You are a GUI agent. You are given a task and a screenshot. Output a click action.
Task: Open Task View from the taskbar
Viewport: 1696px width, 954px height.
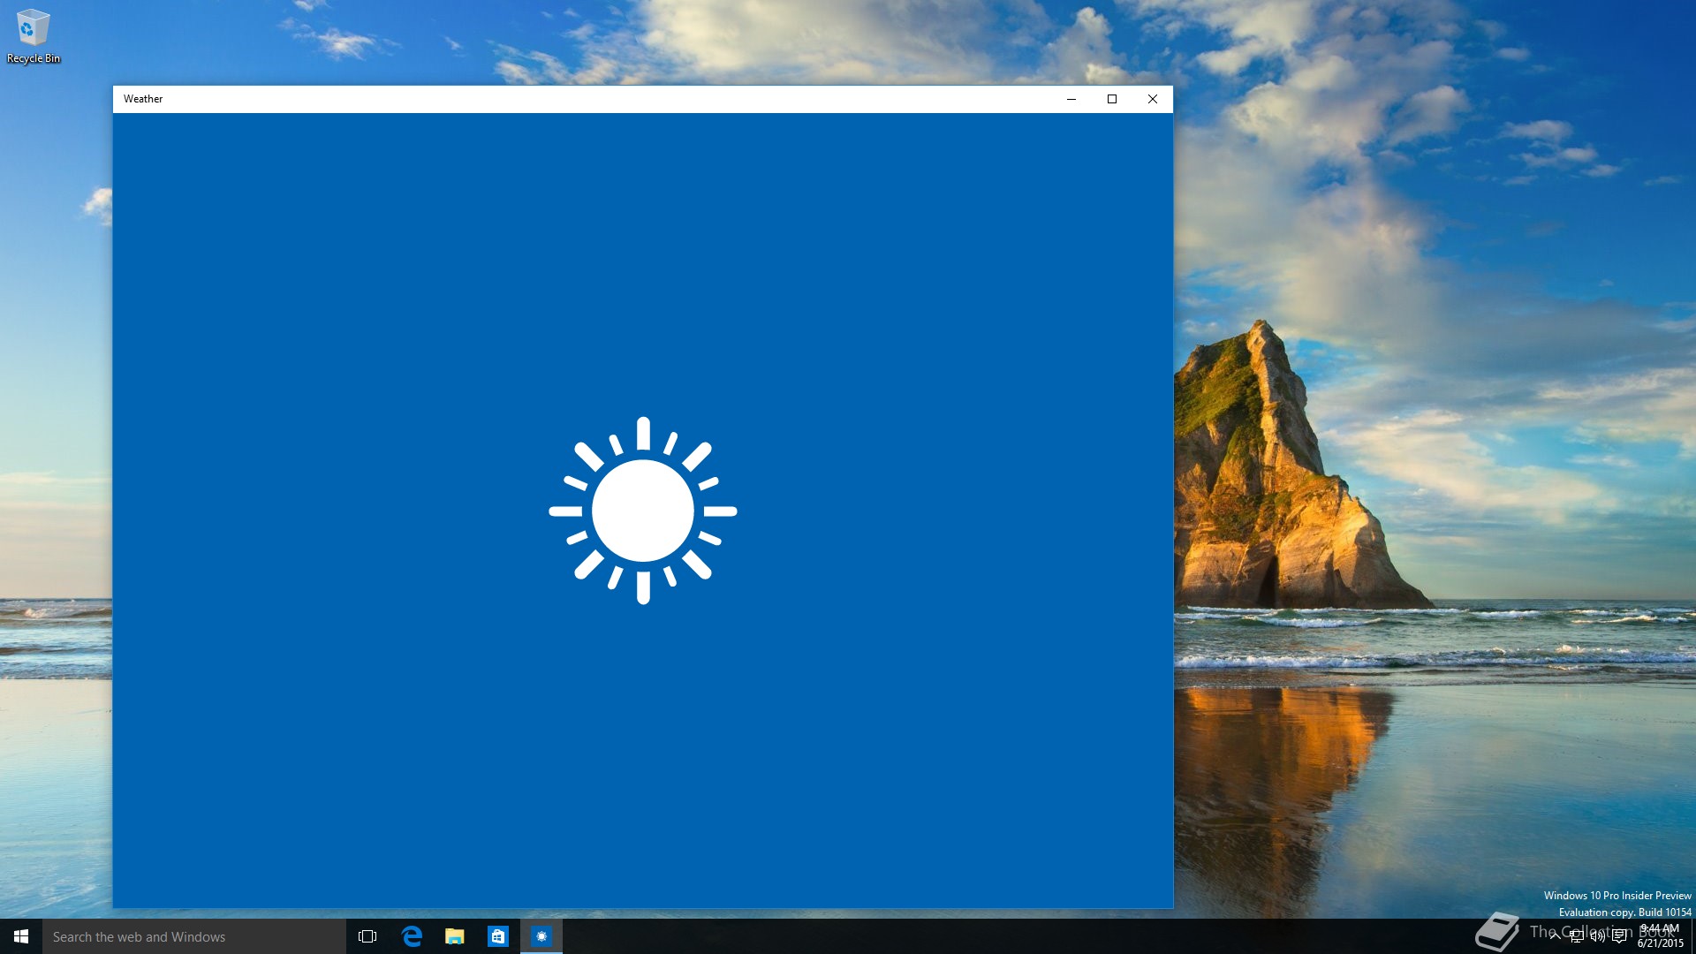(367, 936)
